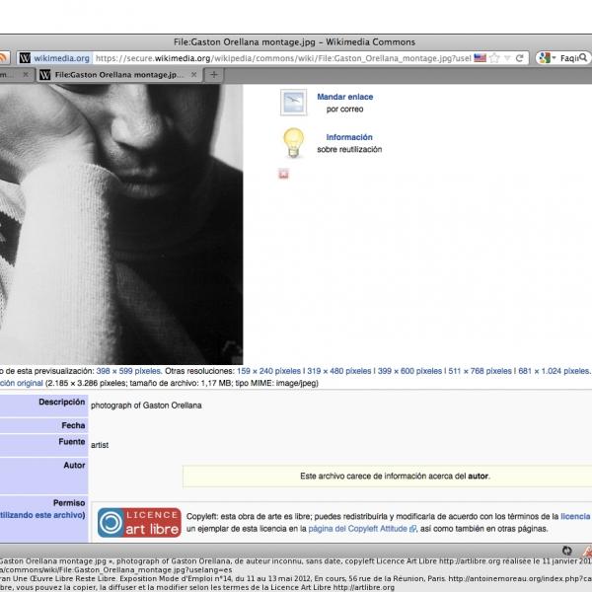Click the email link envelope icon

click(x=293, y=103)
